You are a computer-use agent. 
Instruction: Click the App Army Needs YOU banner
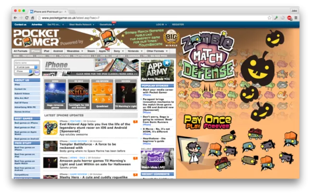coord(157,71)
